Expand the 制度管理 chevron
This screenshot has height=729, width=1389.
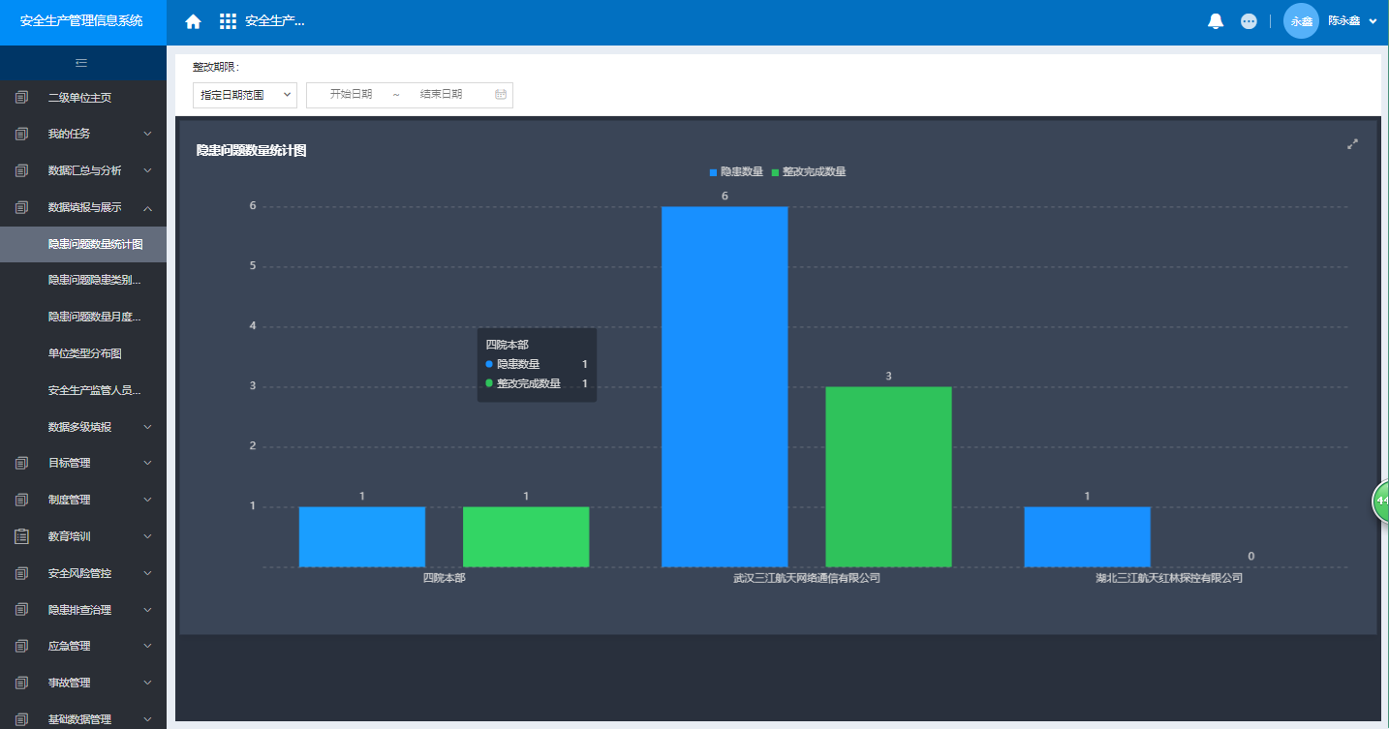[x=147, y=500]
